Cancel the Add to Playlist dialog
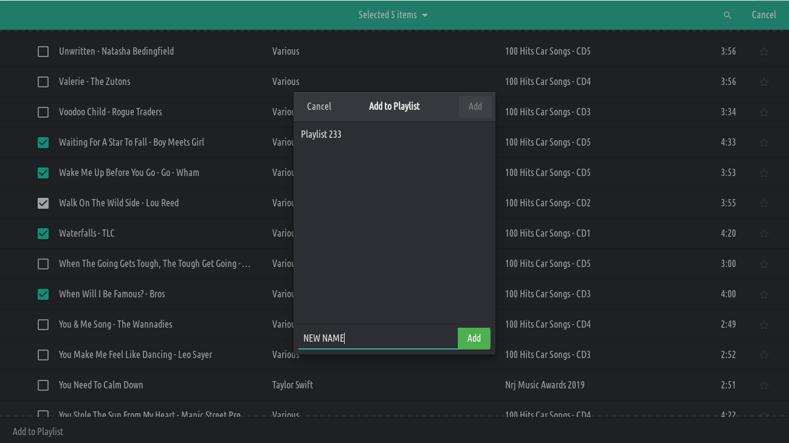The width and height of the screenshot is (789, 443). tap(319, 106)
